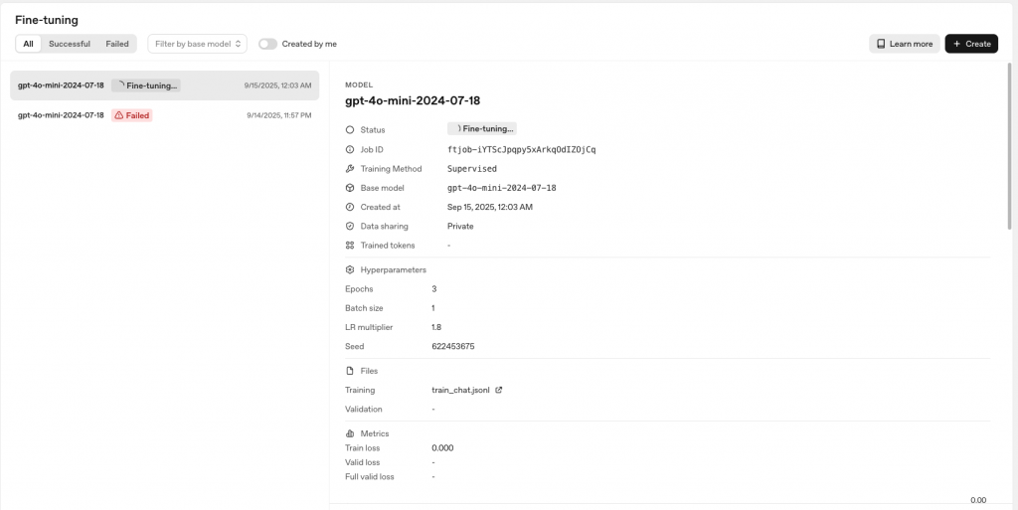Open the Filter by base model dropdown
Viewport: 1018px width, 510px height.
[x=198, y=44]
